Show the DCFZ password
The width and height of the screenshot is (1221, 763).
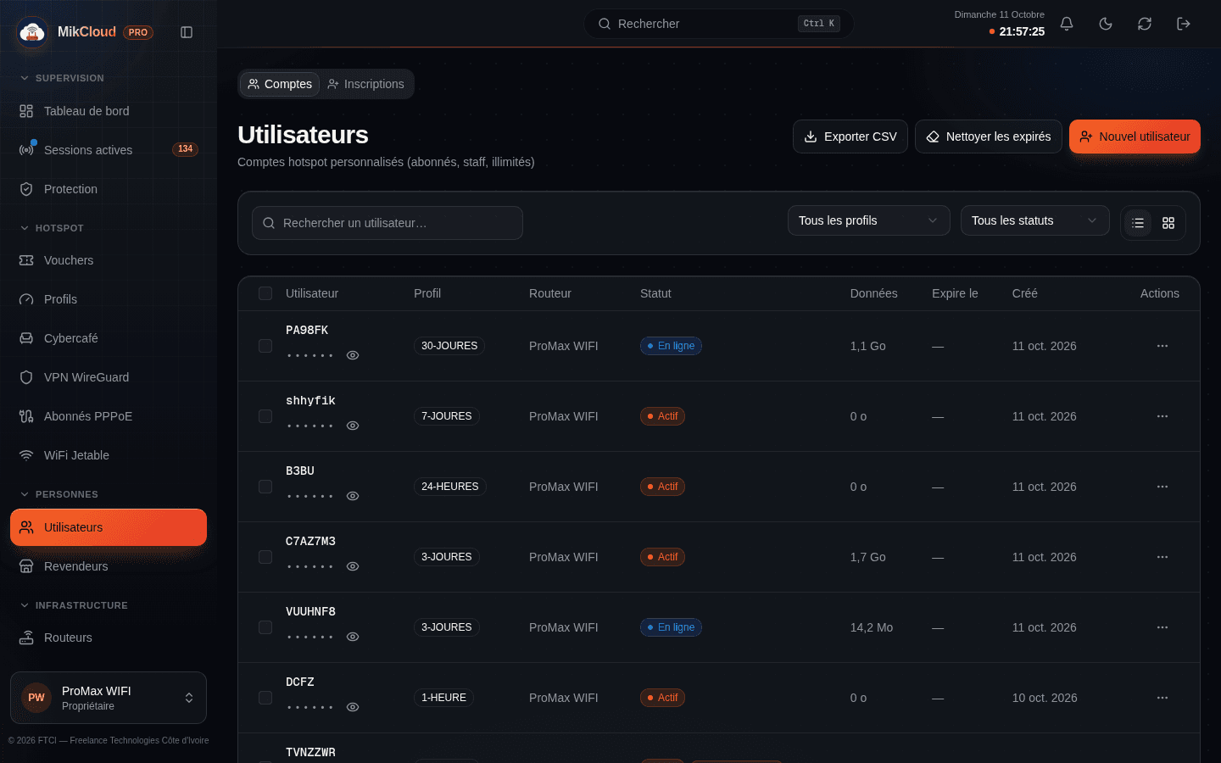tap(353, 707)
